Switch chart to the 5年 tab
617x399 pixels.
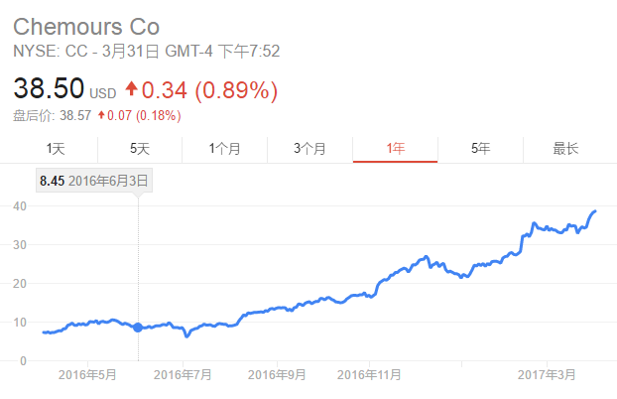(x=480, y=149)
